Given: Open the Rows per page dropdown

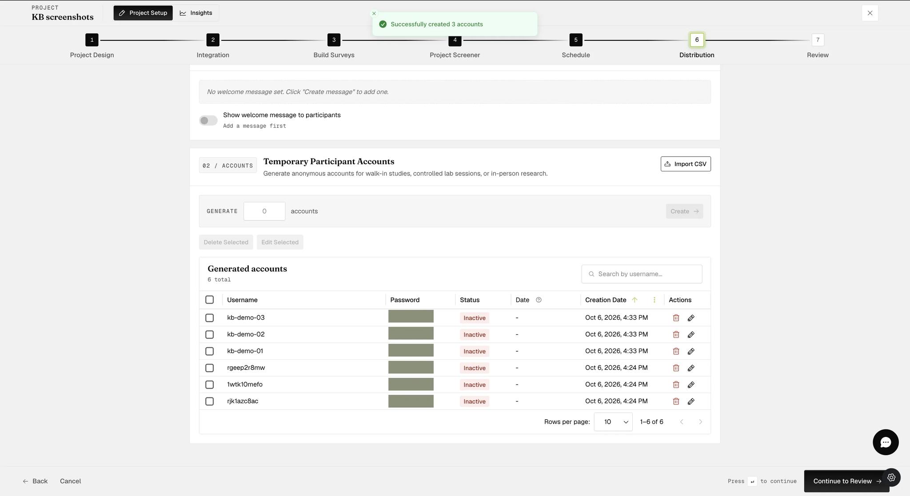Looking at the screenshot, I should tap(613, 422).
